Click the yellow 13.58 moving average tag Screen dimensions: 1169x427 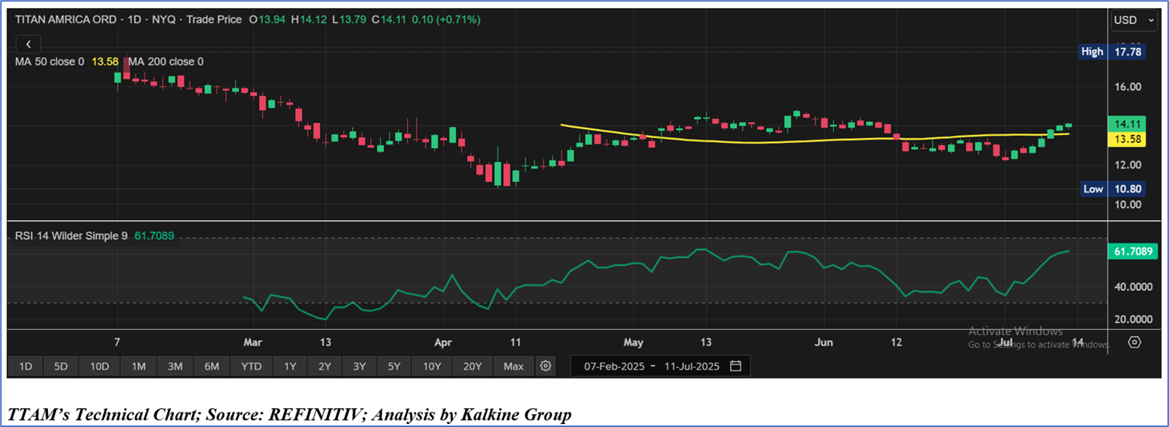pyautogui.click(x=1127, y=139)
